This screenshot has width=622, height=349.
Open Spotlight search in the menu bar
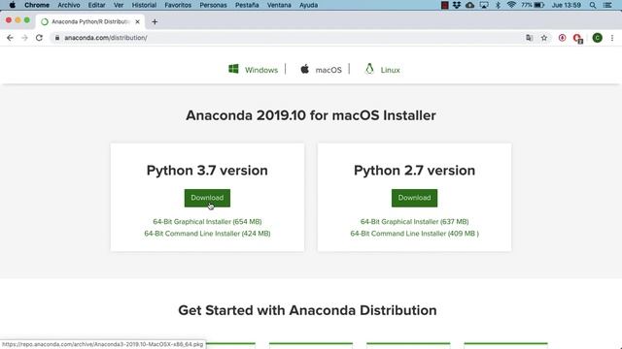(x=593, y=5)
